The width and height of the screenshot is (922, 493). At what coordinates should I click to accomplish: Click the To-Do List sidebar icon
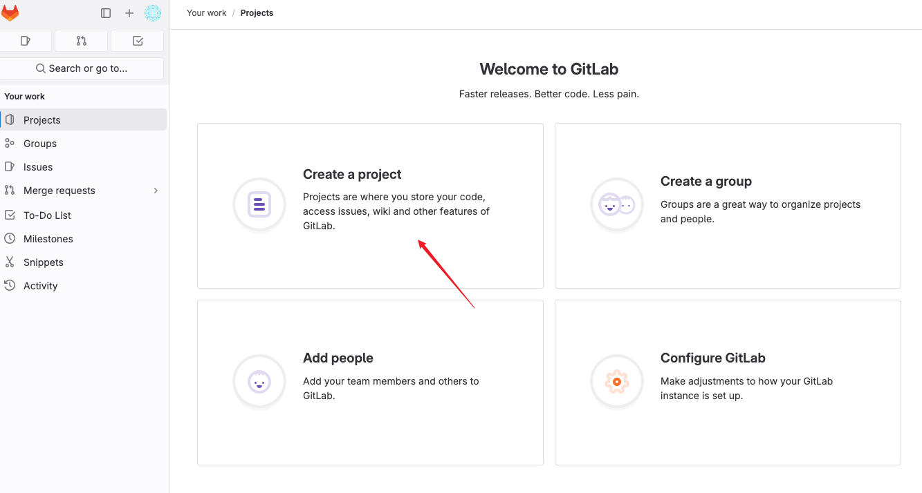click(10, 215)
